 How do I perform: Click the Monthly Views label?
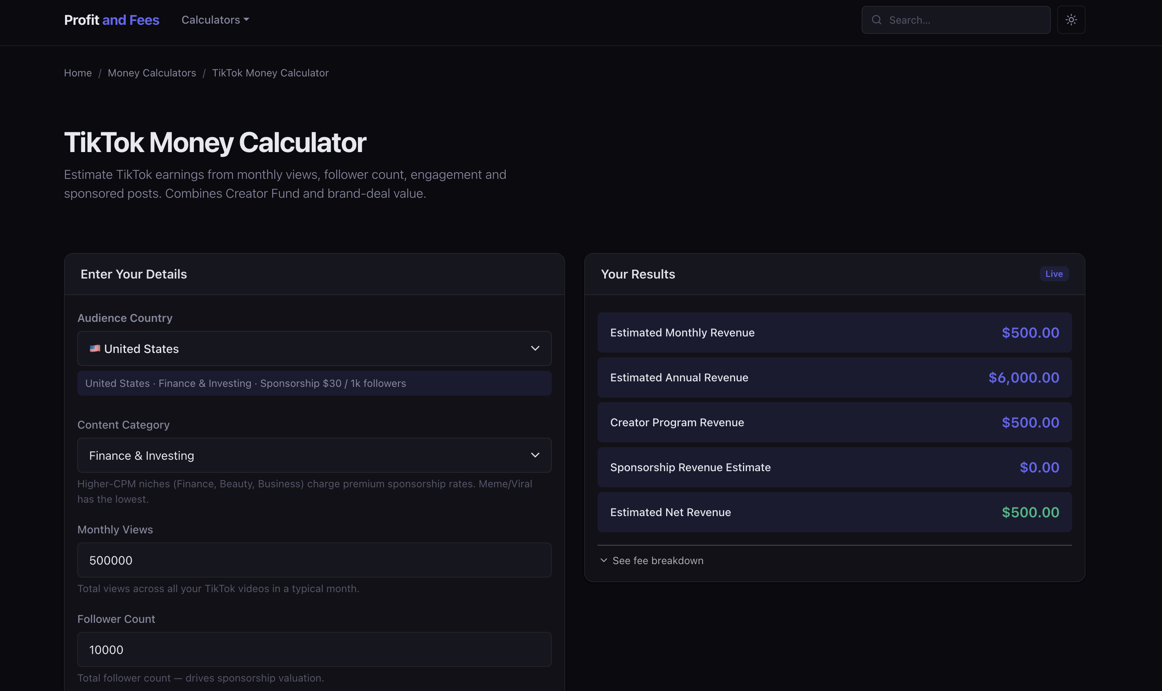pos(115,529)
